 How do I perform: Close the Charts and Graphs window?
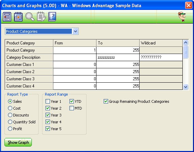[189, 5]
